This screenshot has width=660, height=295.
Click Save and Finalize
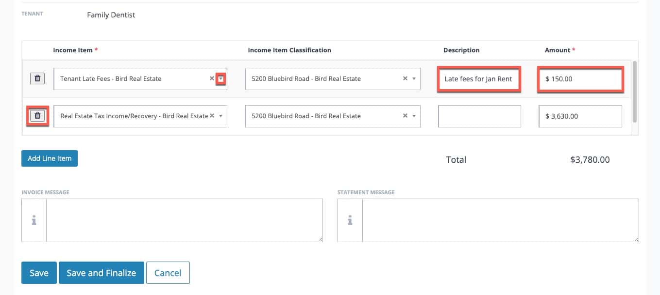(101, 273)
